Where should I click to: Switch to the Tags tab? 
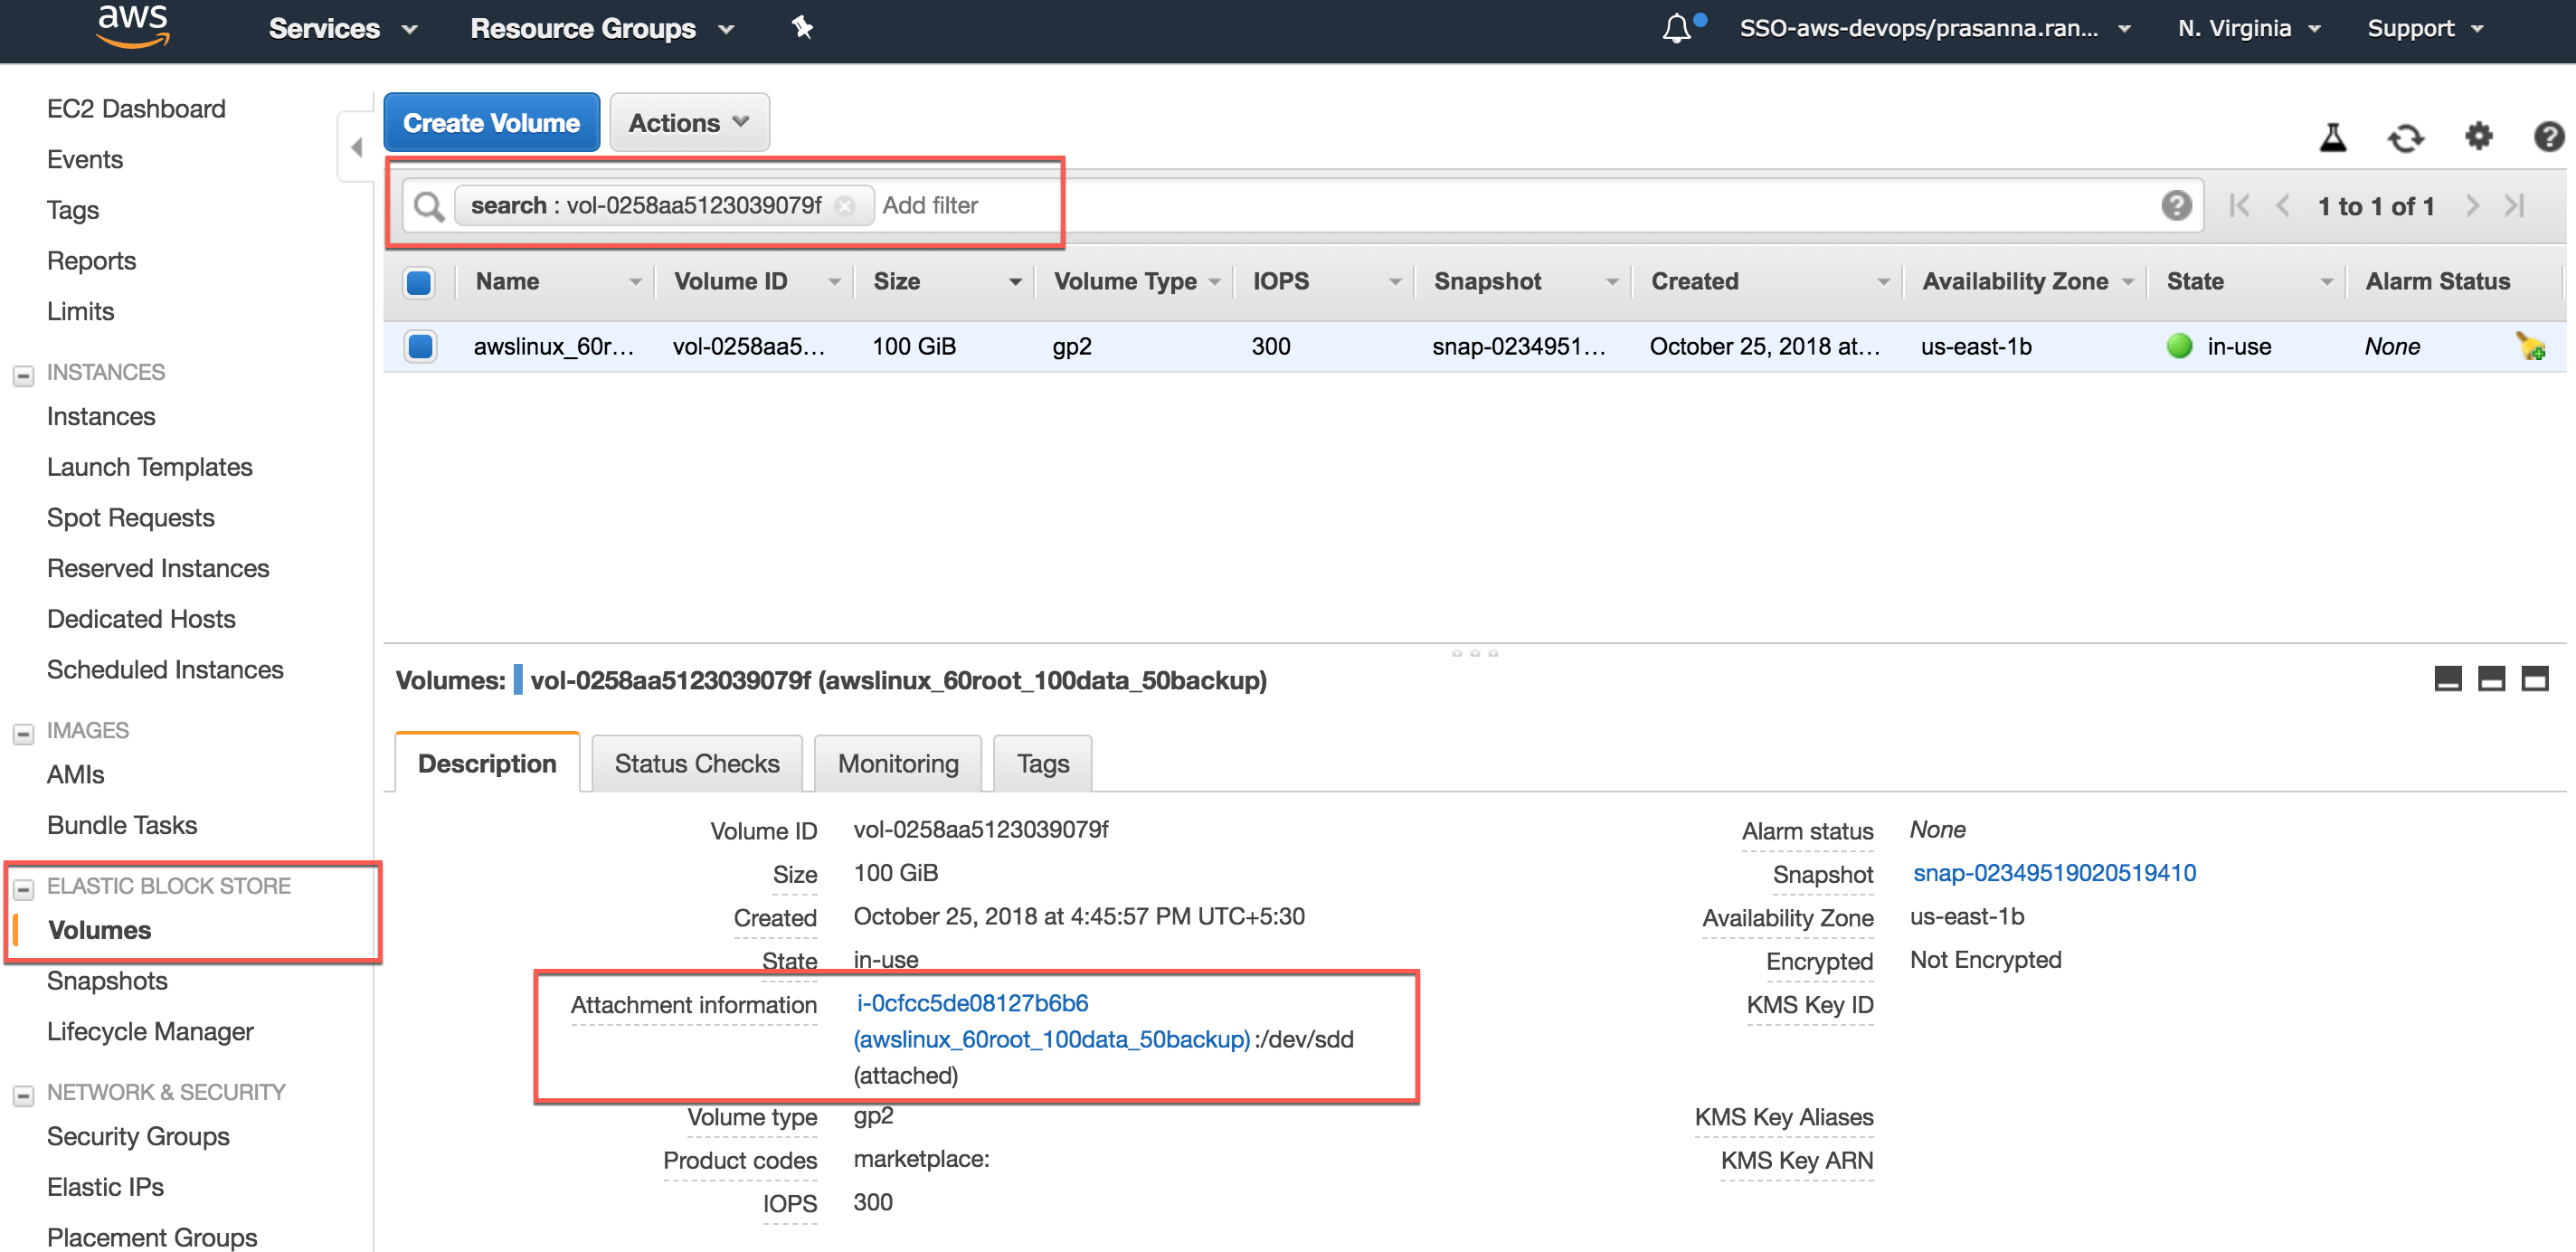point(1043,763)
